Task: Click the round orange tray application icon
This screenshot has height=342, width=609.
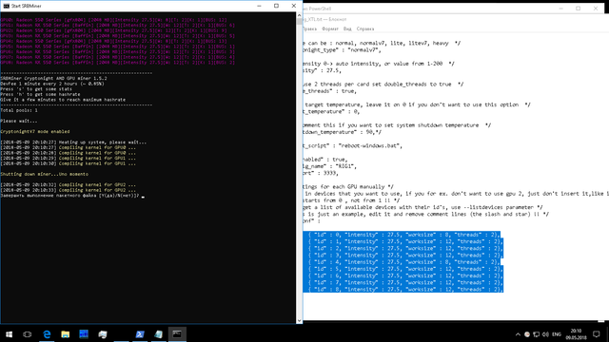Action: click(x=527, y=334)
